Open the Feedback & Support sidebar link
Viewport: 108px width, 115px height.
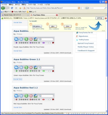click(x=86, y=51)
